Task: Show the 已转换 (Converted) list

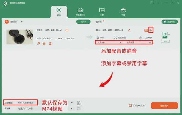Action: [99, 22]
